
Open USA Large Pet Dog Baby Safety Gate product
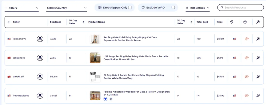[136, 58]
